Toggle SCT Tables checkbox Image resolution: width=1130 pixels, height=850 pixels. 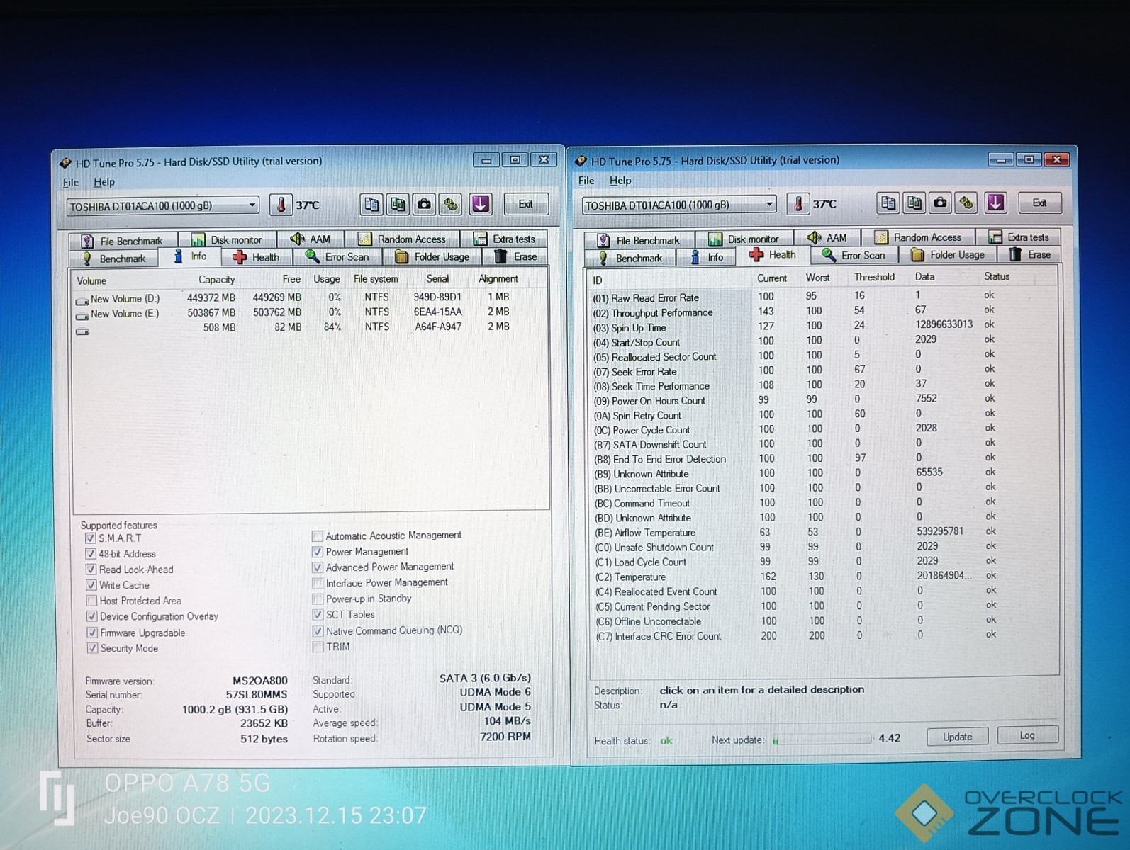318,615
